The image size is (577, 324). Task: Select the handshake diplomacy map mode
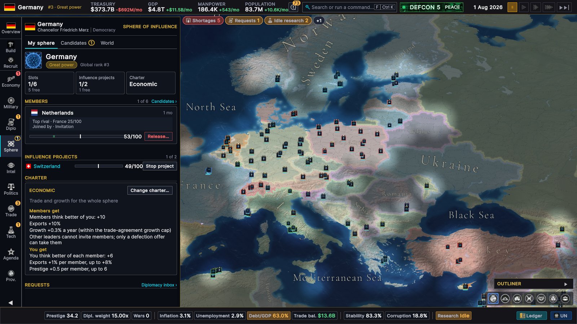point(541,298)
